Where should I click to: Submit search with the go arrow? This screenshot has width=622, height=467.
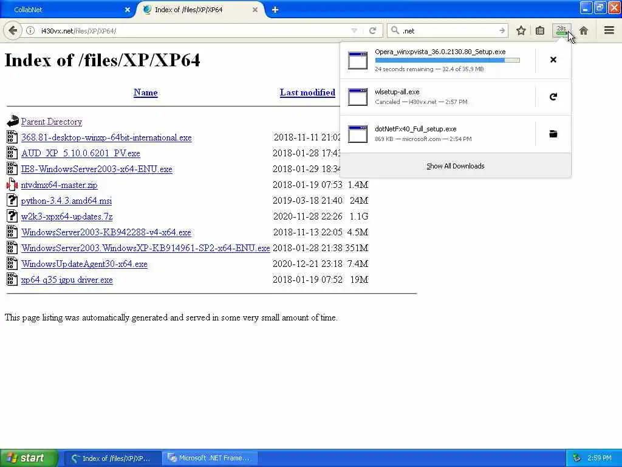pyautogui.click(x=502, y=30)
